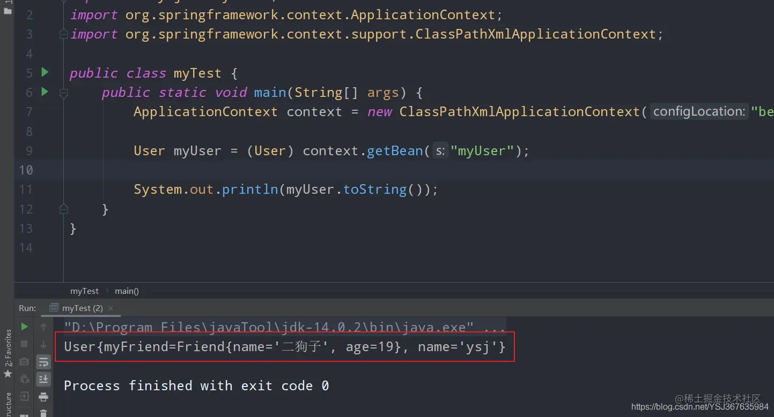This screenshot has width=774, height=417.
Task: Click the dump threads camera icon
Action: tap(24, 362)
